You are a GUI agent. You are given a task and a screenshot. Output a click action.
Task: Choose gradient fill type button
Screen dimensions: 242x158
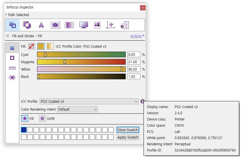(x=50, y=46)
